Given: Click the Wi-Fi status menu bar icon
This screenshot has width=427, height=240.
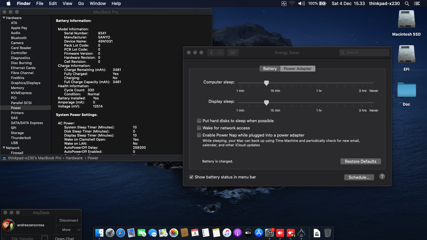Looking at the screenshot, I should (x=292, y=3).
